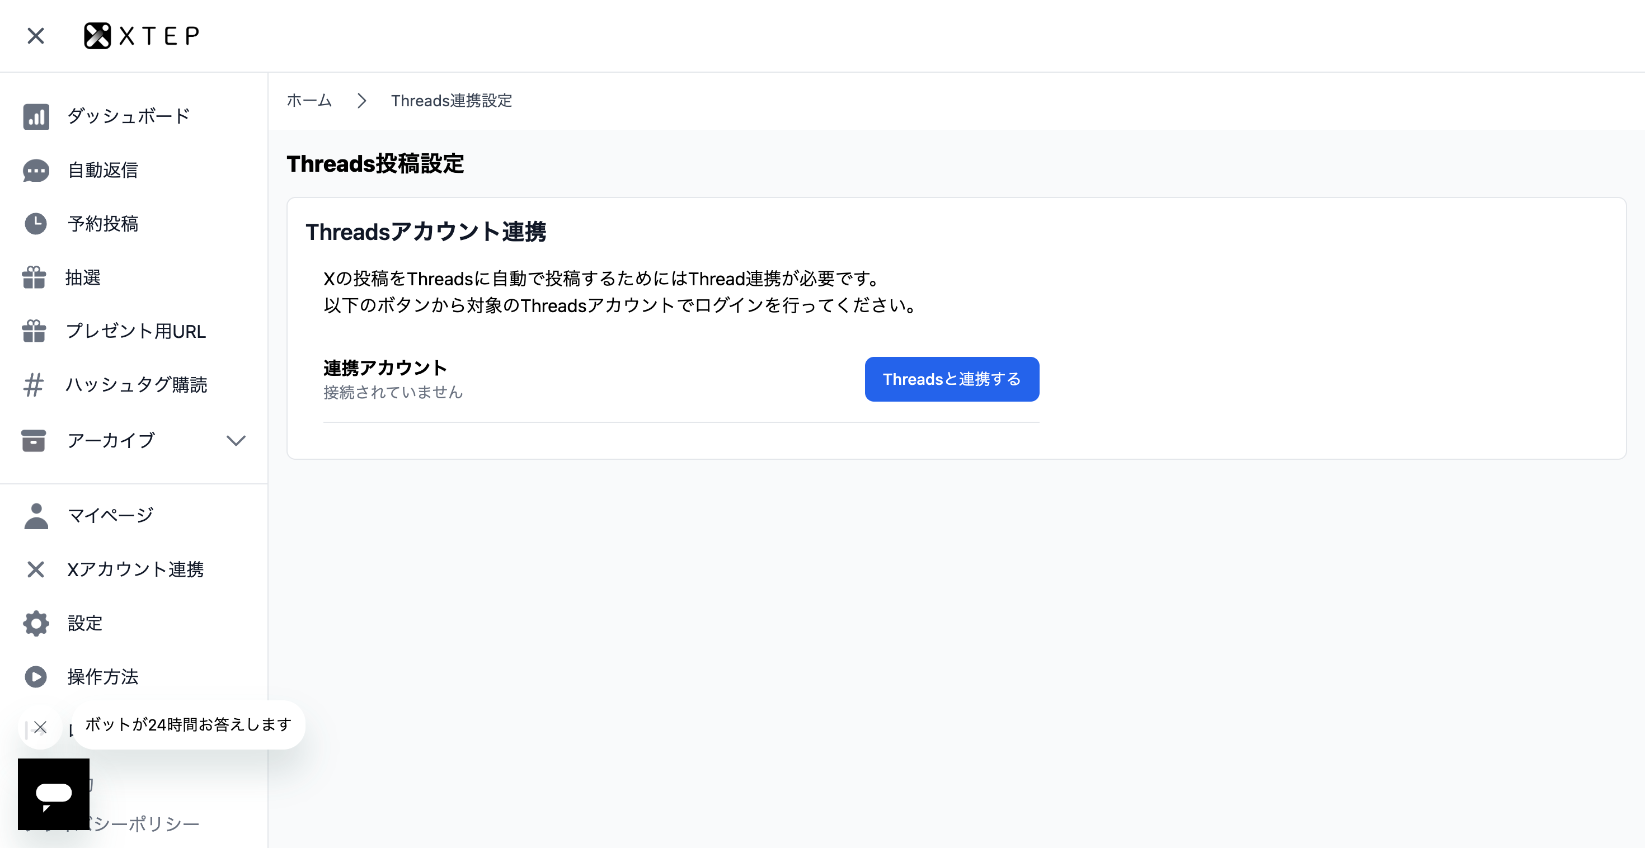Click the 予約投稿 clock icon

click(36, 224)
